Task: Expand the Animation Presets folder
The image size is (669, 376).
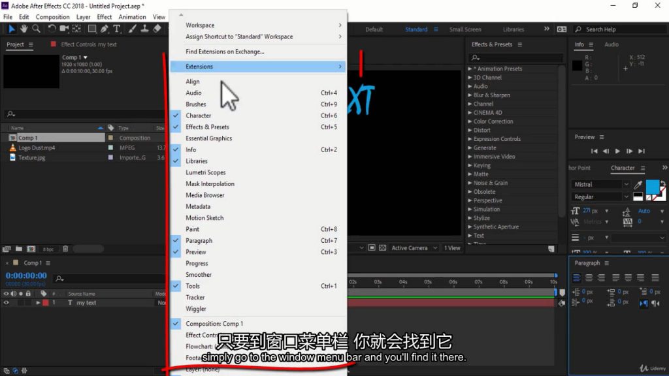Action: click(x=470, y=69)
